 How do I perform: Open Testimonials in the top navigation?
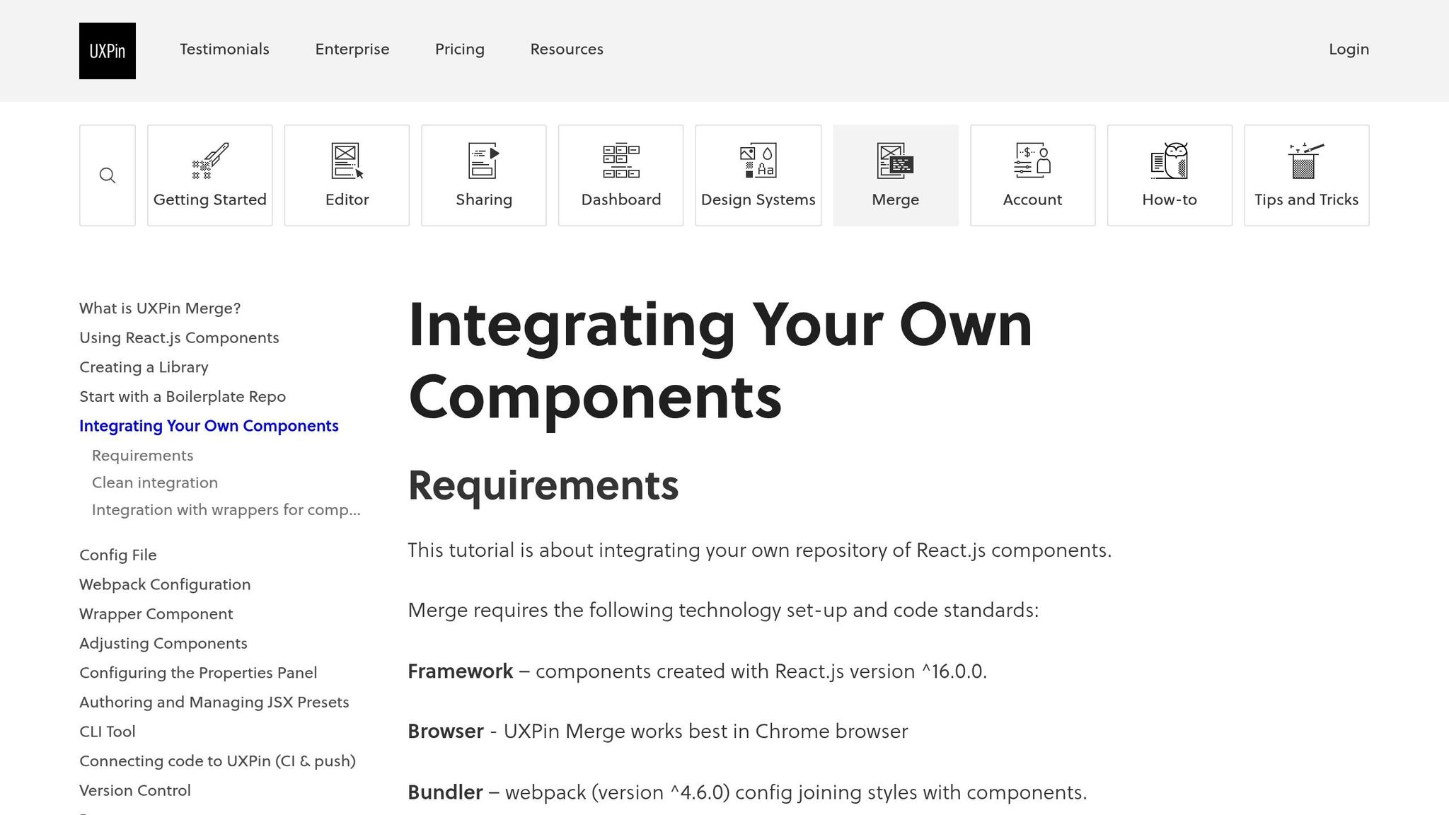[224, 49]
